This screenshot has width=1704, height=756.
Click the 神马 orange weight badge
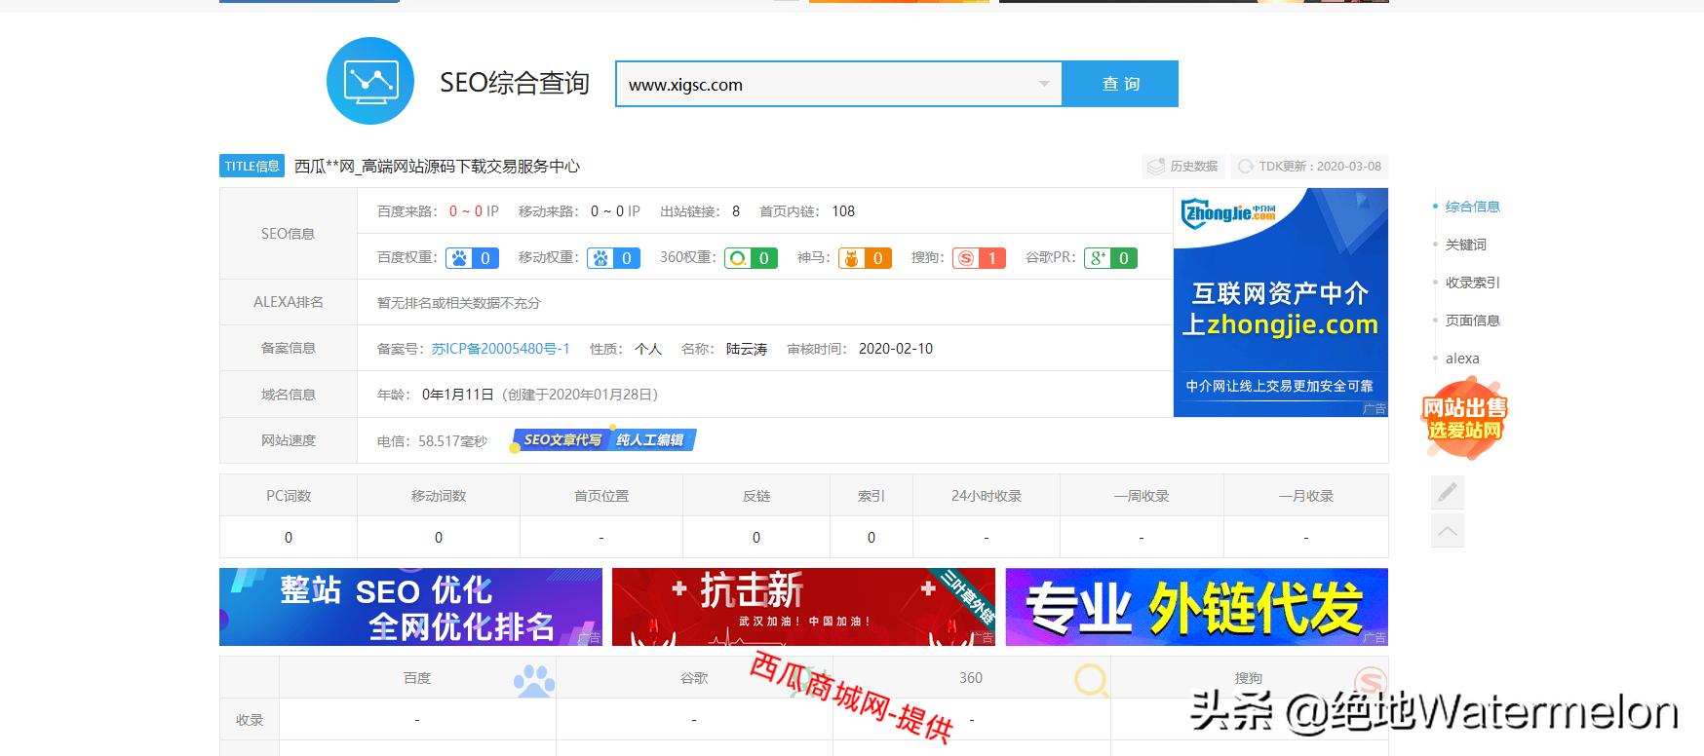865,258
